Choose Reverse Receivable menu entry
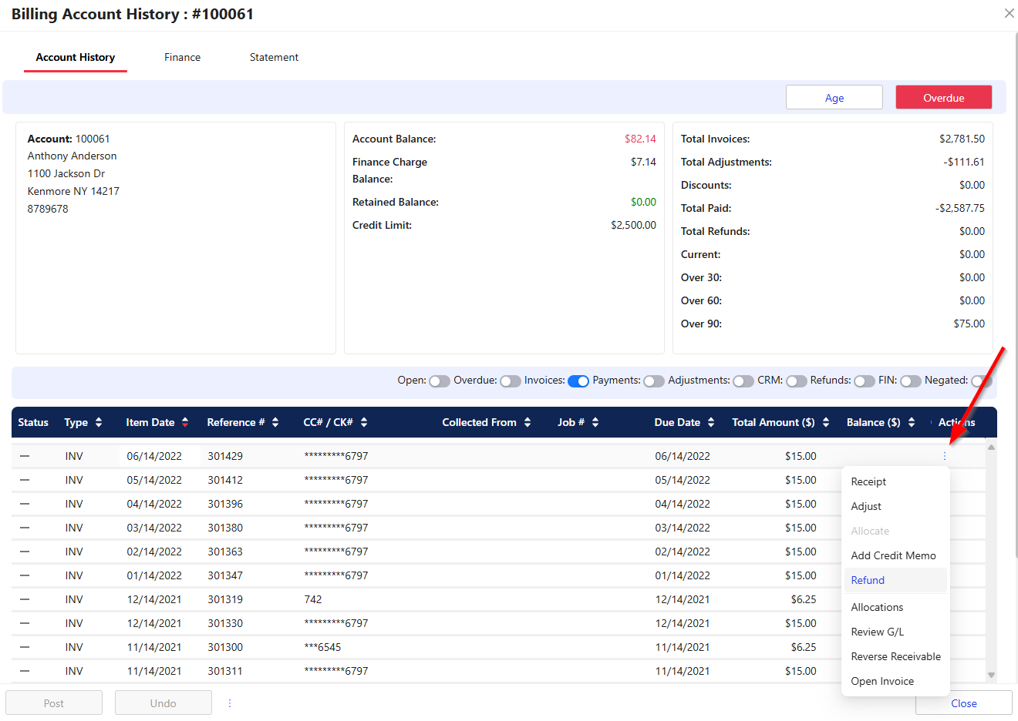1018x721 pixels. [x=895, y=656]
